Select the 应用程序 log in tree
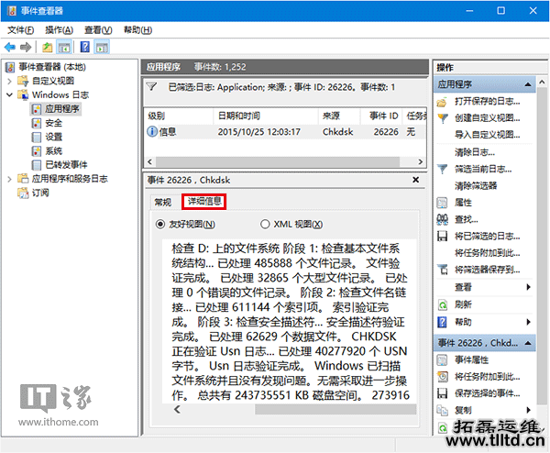This screenshot has width=550, height=453. [x=61, y=109]
